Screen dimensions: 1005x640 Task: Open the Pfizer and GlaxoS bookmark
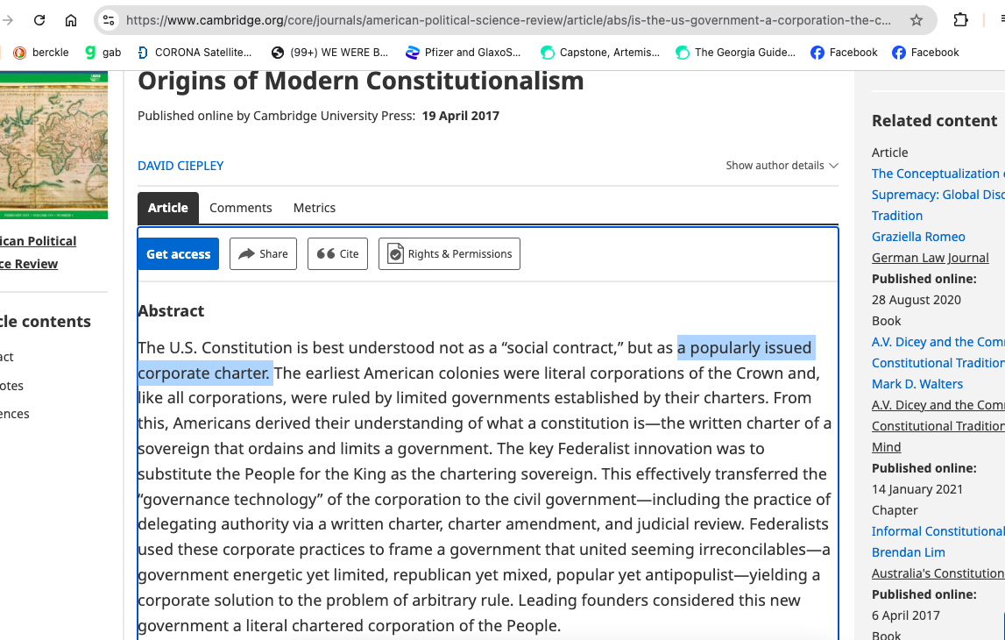tap(464, 53)
